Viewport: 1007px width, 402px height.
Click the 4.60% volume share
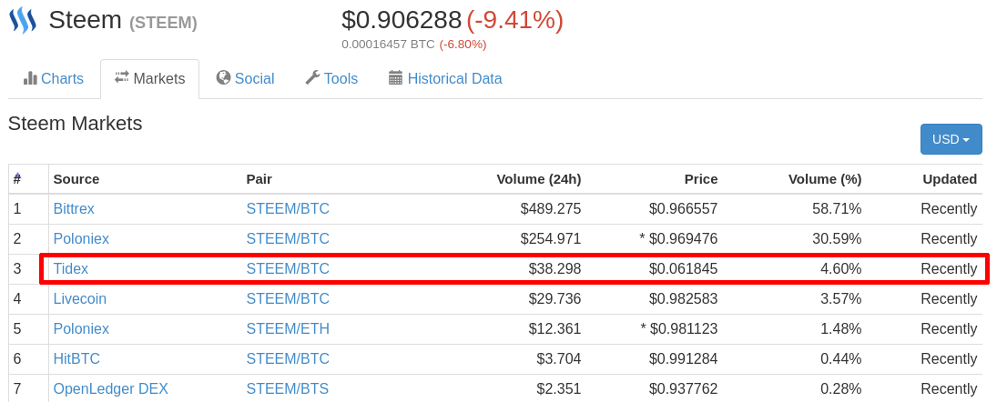(x=841, y=268)
